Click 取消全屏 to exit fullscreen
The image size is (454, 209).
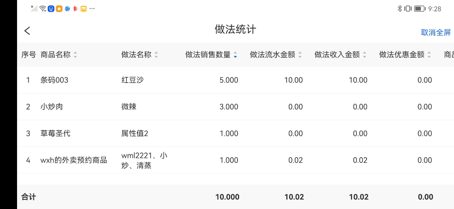click(x=436, y=33)
